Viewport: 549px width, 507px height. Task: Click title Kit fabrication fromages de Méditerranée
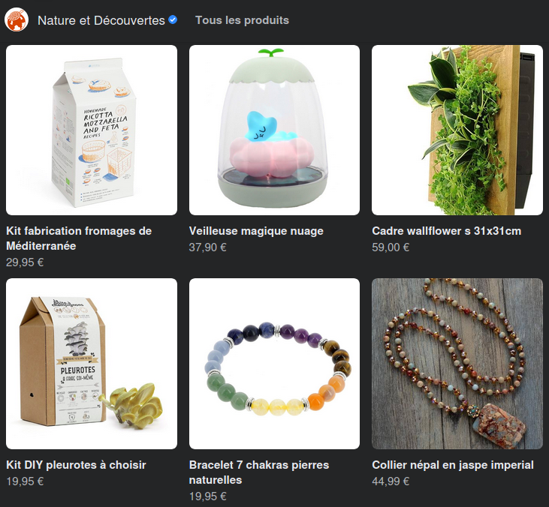tap(79, 238)
